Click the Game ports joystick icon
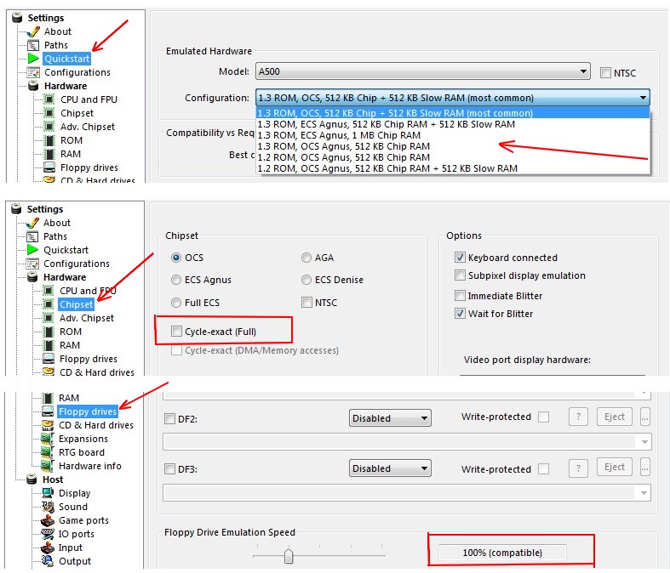 (49, 520)
